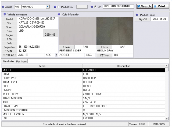The height and width of the screenshot is (128, 172).
Task: Select the VIN radio button
Action: pyautogui.click(x=95, y=7)
